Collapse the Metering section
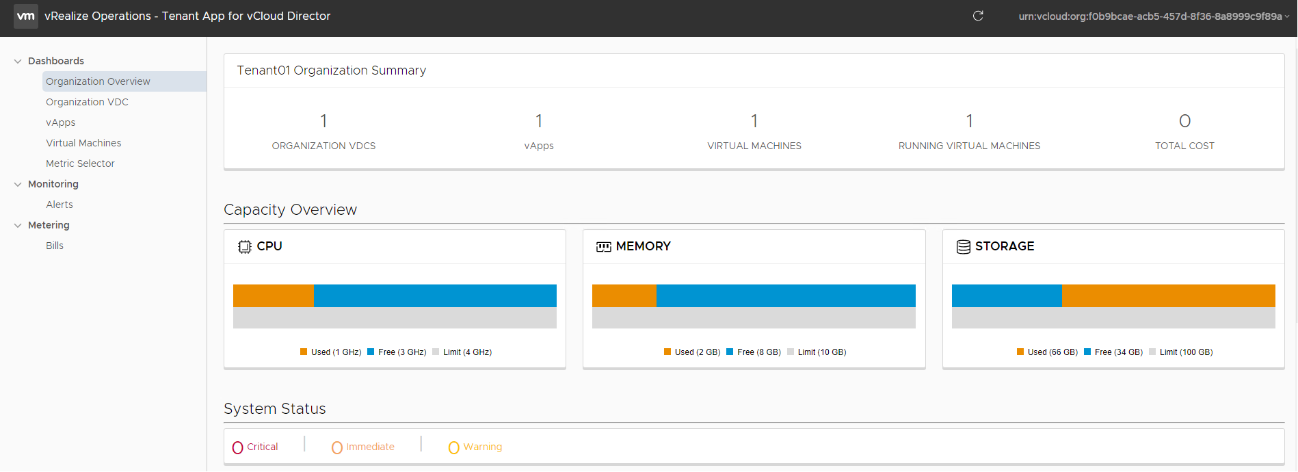Screen dimensions: 1298x472 coord(18,225)
